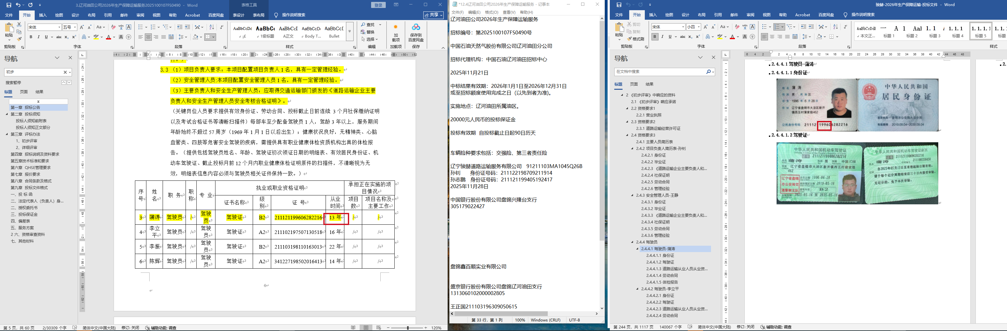
Task: Click red font color button in right Word
Action: 732,37
